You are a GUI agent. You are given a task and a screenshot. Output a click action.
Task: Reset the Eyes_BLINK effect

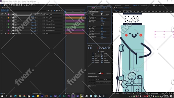(x=102, y=27)
